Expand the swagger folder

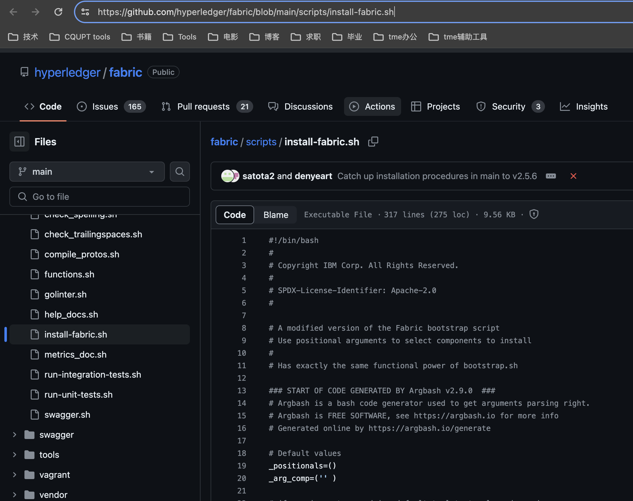pyautogui.click(x=14, y=435)
